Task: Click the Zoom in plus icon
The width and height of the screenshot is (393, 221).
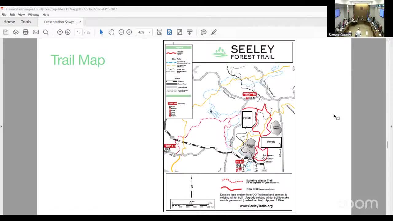Action: tap(129, 32)
